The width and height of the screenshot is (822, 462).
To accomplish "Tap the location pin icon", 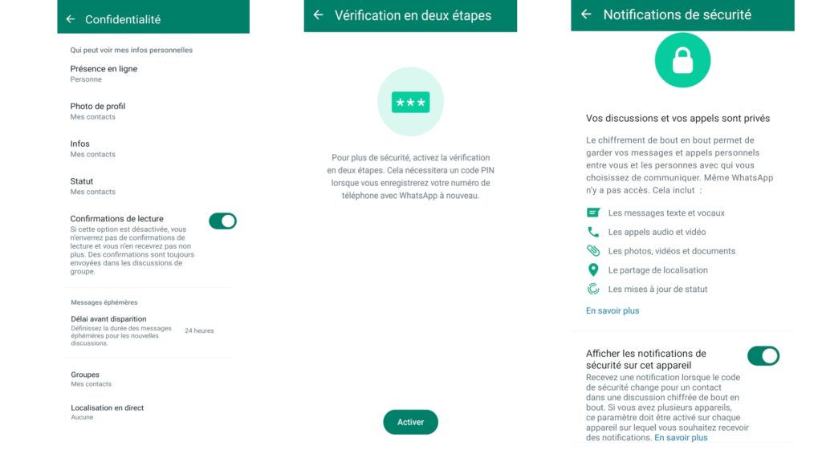I will point(593,269).
